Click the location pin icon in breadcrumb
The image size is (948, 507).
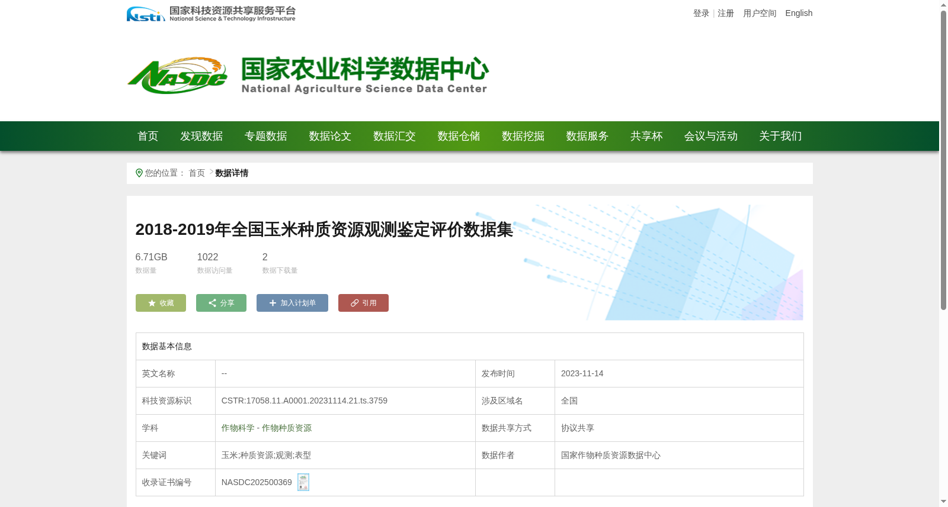(139, 173)
